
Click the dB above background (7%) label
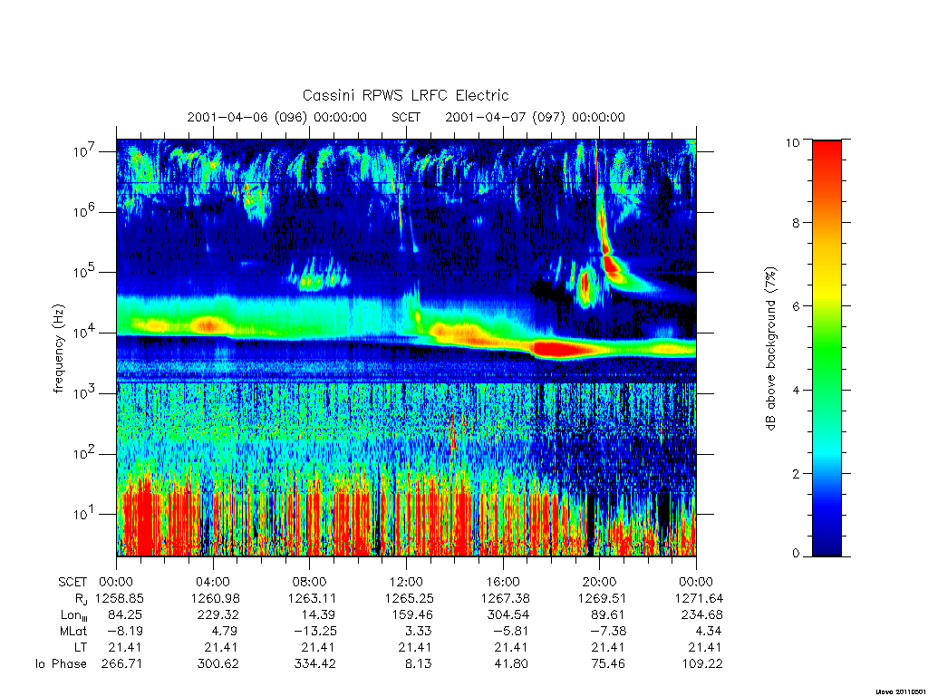tap(770, 349)
